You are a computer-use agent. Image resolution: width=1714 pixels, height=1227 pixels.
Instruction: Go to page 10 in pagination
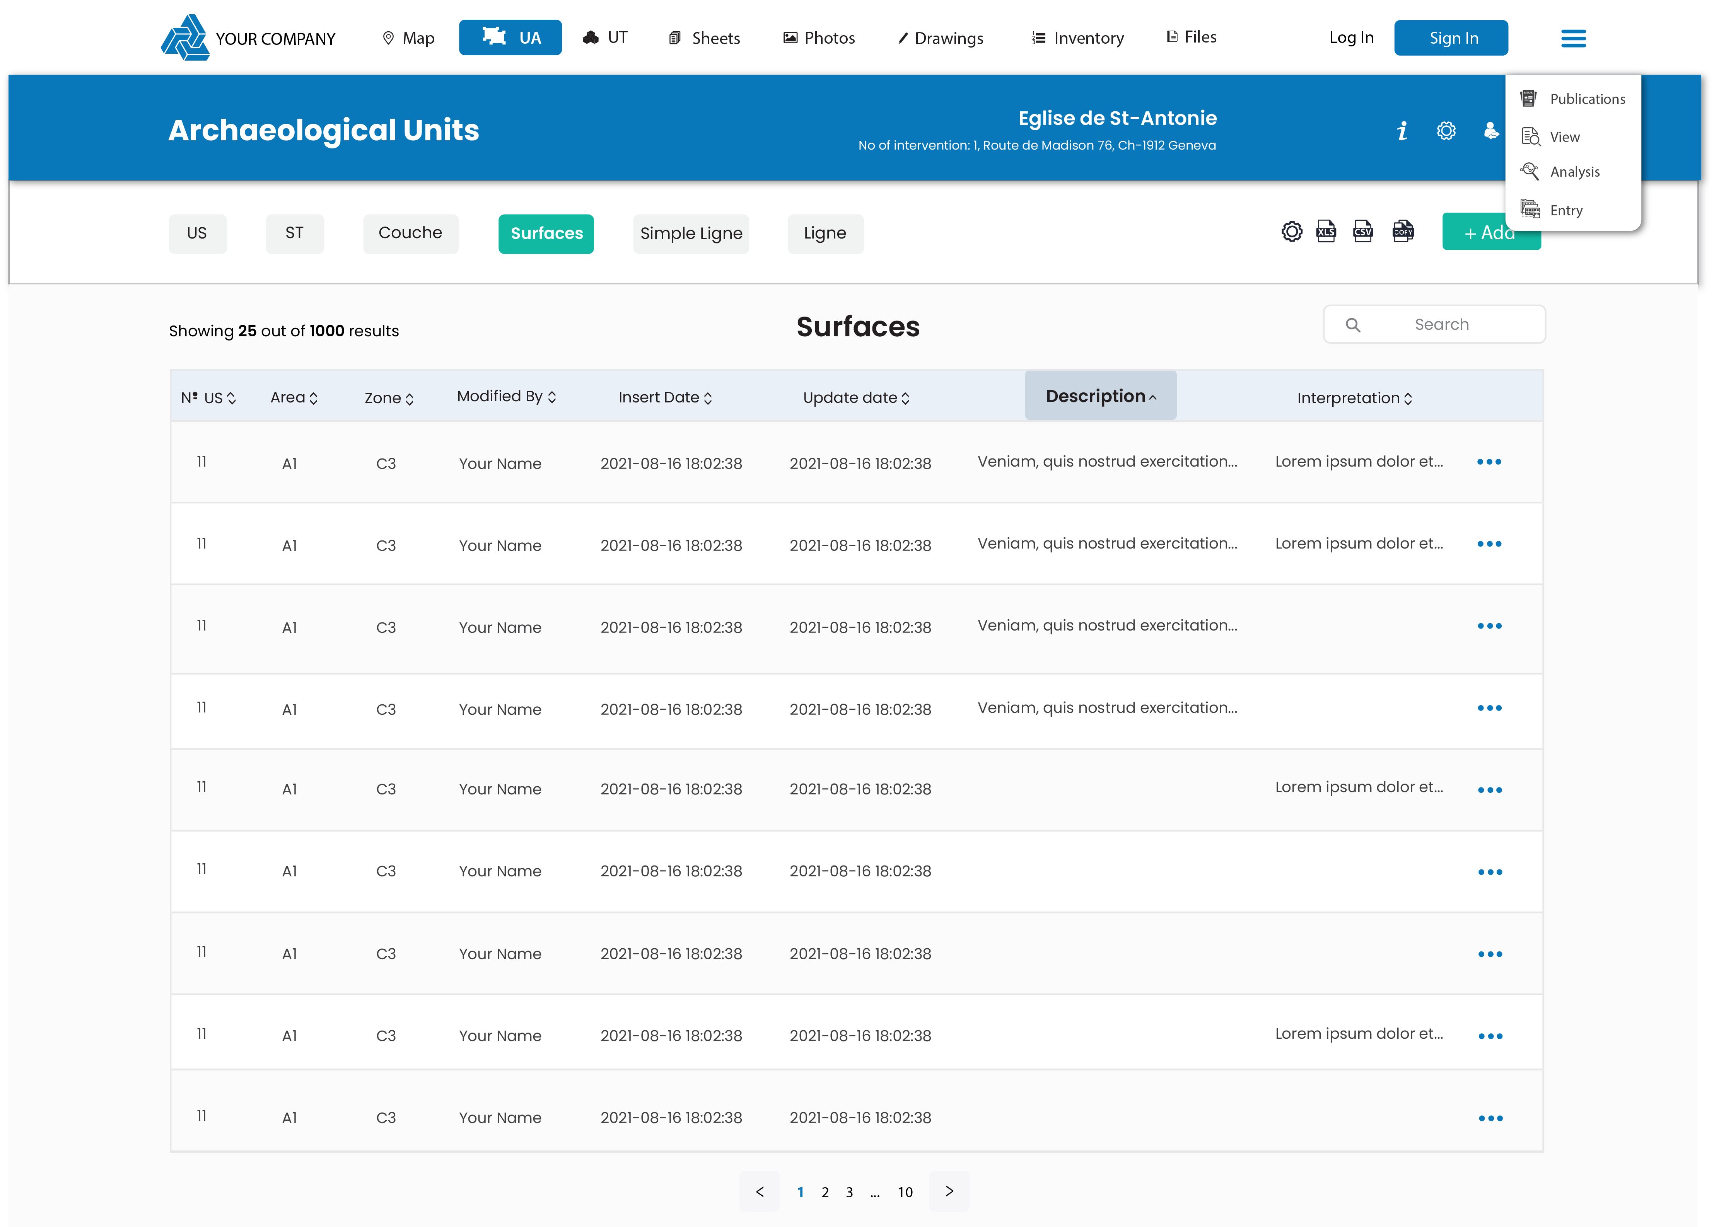(x=905, y=1191)
